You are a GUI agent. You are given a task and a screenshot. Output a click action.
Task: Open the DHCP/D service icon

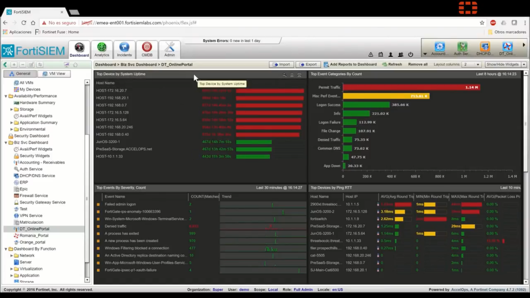click(x=484, y=48)
